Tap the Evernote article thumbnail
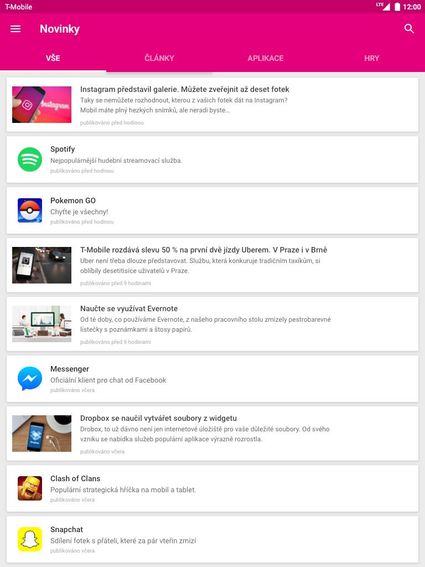The height and width of the screenshot is (567, 425). coord(42,323)
